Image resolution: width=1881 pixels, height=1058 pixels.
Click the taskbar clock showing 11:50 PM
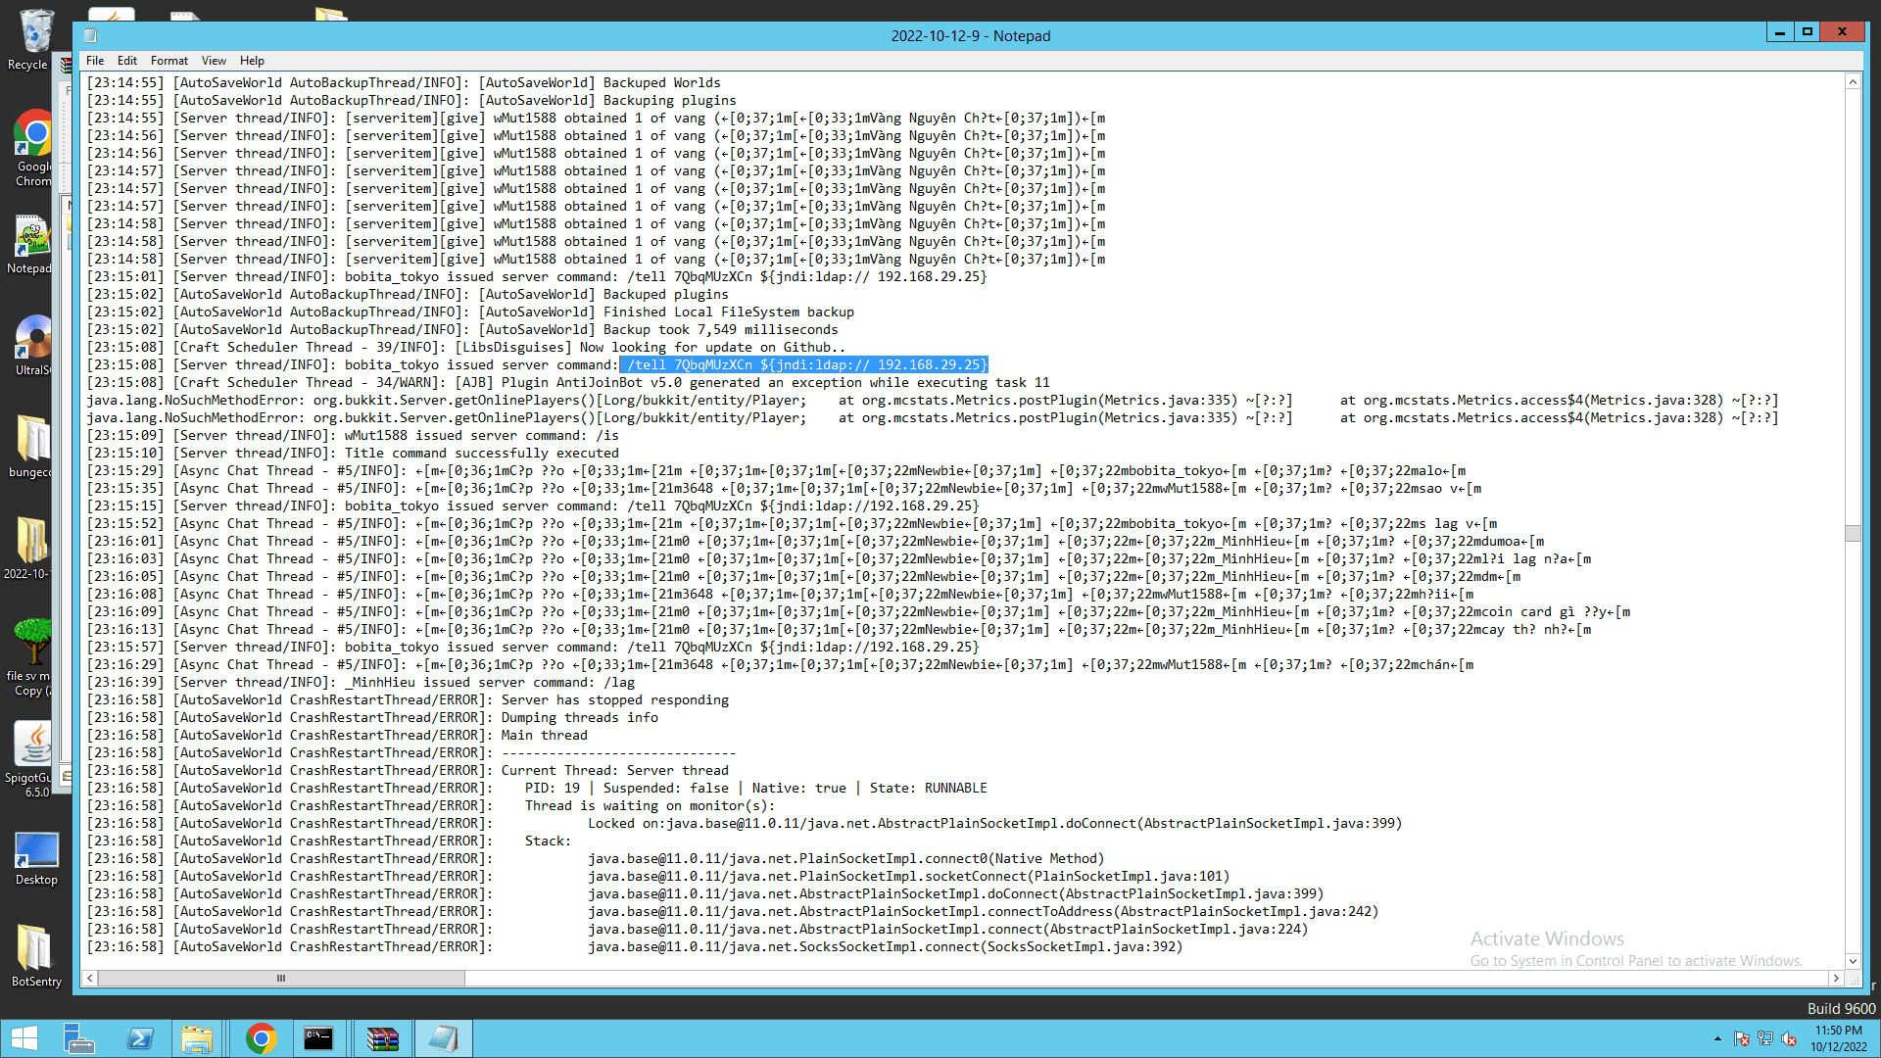1838,1038
